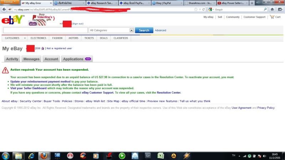Switch to the Share4me.com browser tab

click(200, 3)
